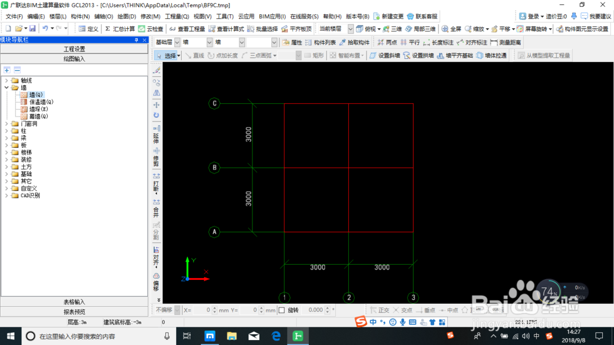Expand the 轴线 tree node
614x345 pixels.
pos(6,80)
